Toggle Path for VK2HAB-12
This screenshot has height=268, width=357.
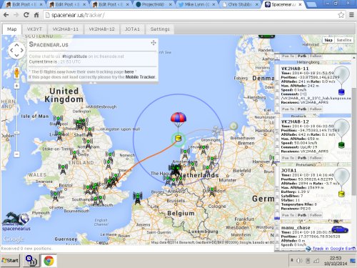coord(302,158)
